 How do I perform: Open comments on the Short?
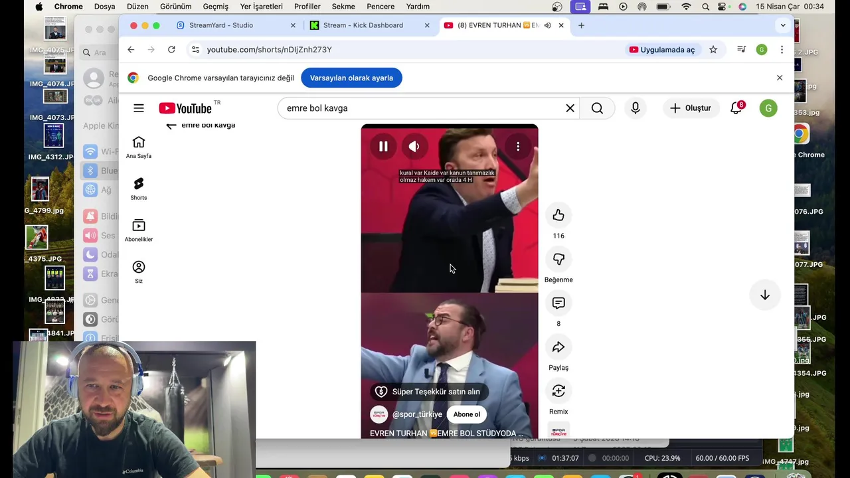point(558,303)
